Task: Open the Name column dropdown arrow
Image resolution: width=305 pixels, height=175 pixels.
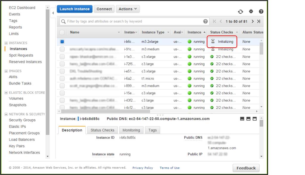Action: (119, 32)
